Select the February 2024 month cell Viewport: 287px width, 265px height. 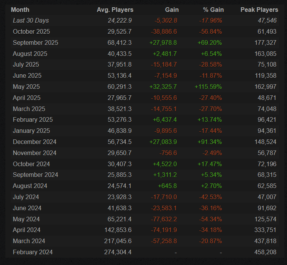click(33, 252)
